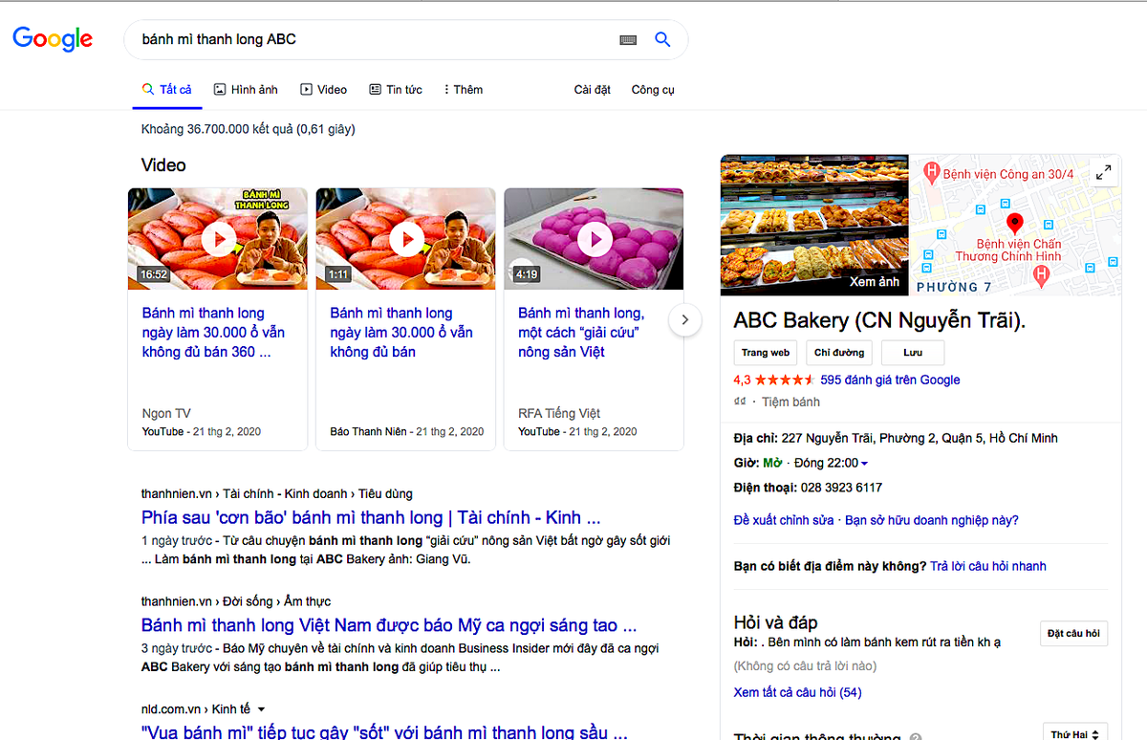Click the Google logo
This screenshot has width=1147, height=740.
click(x=53, y=39)
